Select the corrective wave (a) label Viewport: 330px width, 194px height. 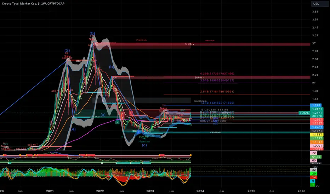pos(103,115)
